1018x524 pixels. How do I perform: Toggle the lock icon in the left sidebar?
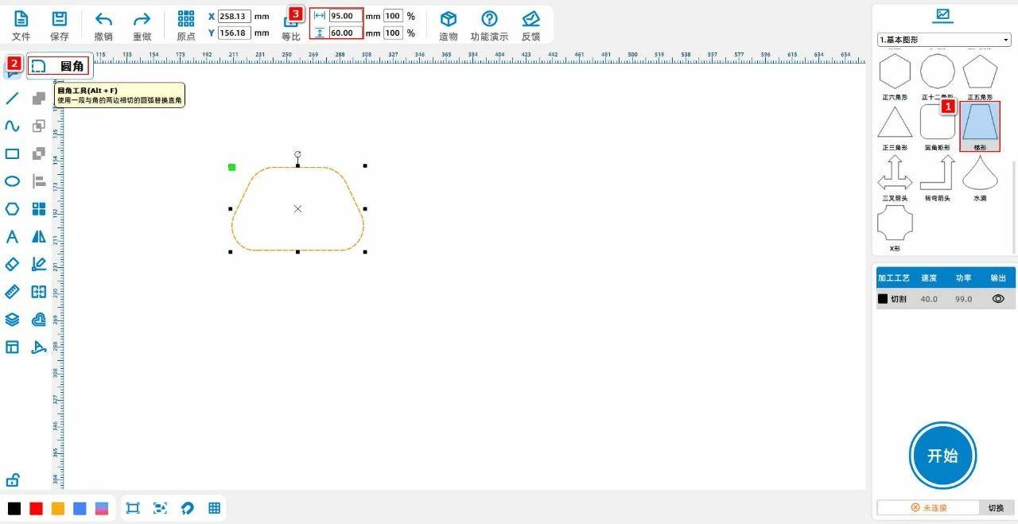(x=12, y=480)
